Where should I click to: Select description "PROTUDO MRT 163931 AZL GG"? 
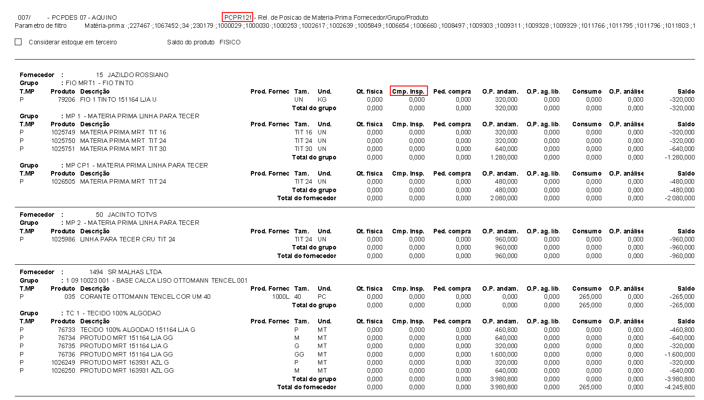pyautogui.click(x=127, y=370)
